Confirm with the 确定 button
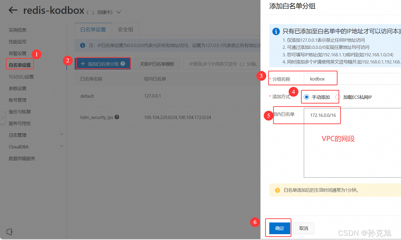Screen dimensions: 401x240 (x=280, y=228)
